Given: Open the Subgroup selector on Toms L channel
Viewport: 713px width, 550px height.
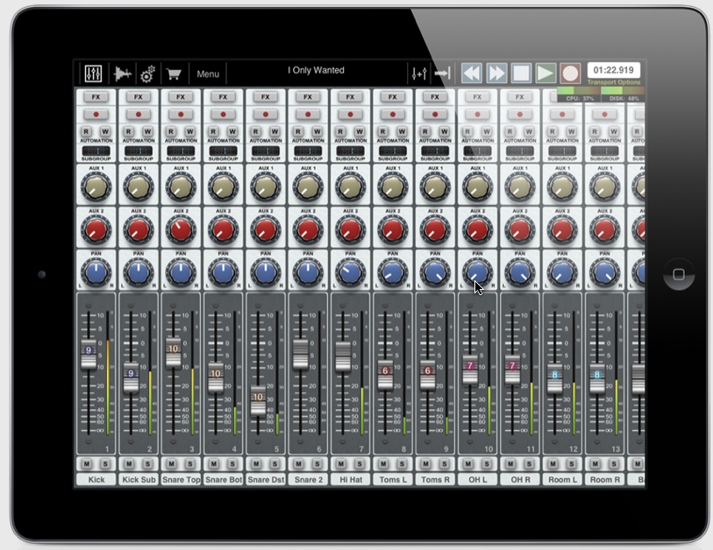Looking at the screenshot, I should point(392,151).
